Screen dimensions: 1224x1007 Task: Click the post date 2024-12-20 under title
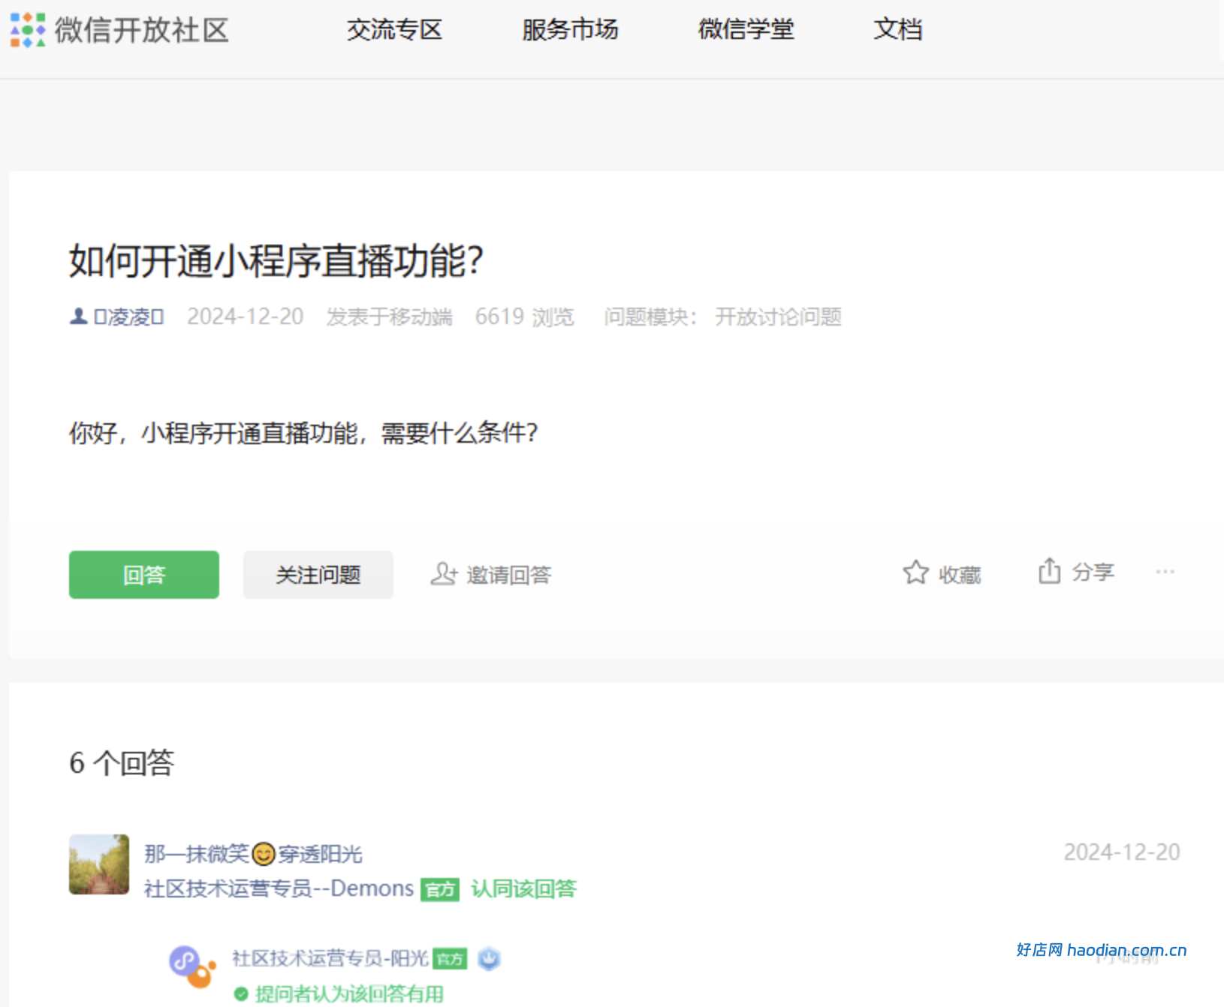[x=245, y=317]
